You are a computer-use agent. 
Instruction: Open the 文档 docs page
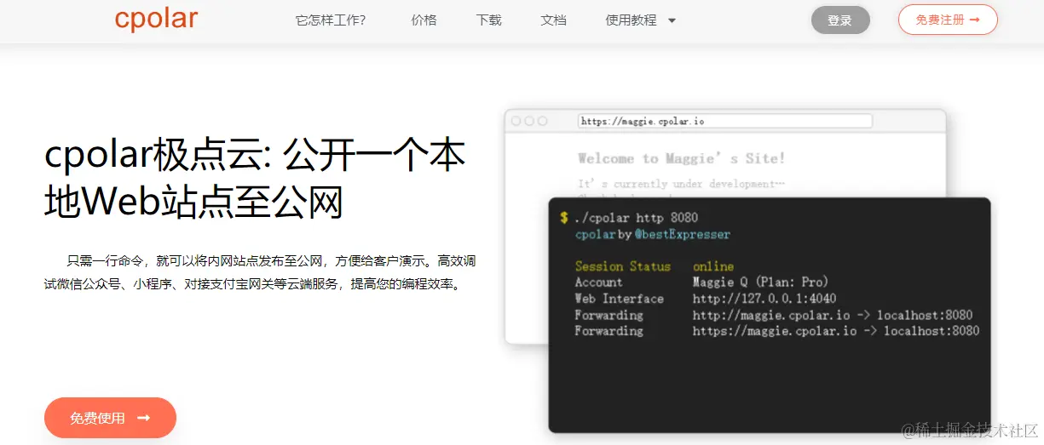(553, 20)
